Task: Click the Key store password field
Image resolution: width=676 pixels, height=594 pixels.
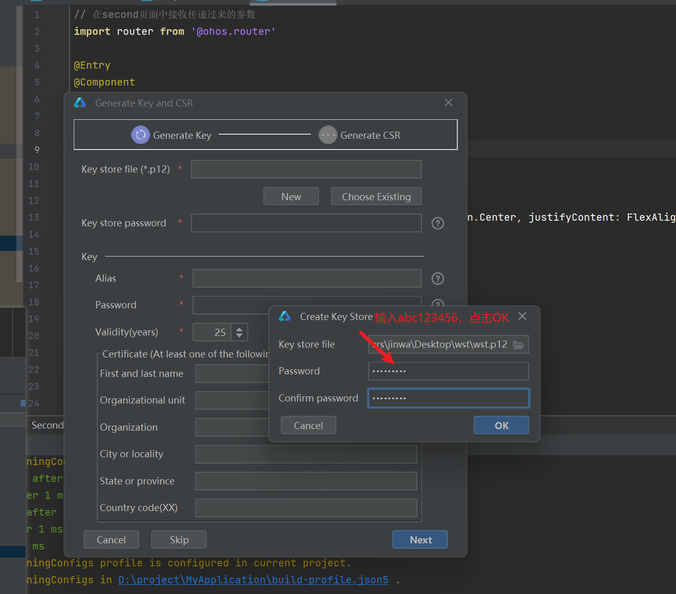Action: [x=306, y=223]
